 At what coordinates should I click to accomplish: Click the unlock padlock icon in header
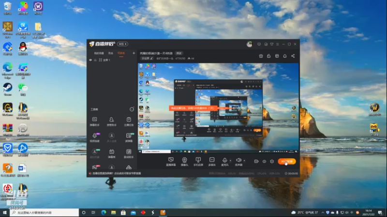269,56
